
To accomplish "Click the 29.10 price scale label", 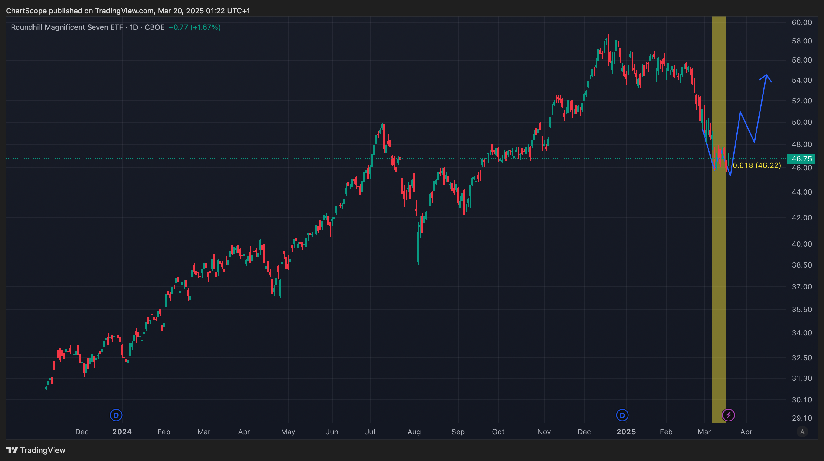I will pyautogui.click(x=801, y=418).
